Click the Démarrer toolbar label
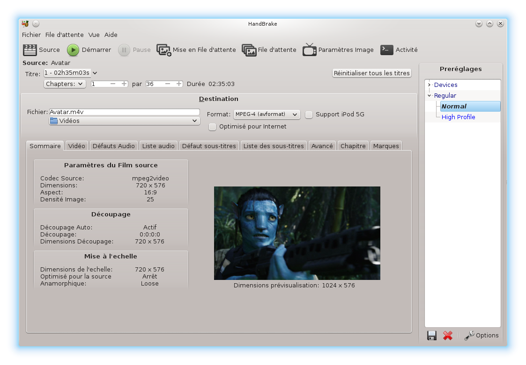This screenshot has width=526, height=365. (x=96, y=50)
